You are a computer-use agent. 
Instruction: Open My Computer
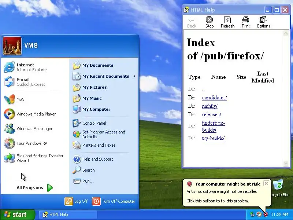(104, 109)
